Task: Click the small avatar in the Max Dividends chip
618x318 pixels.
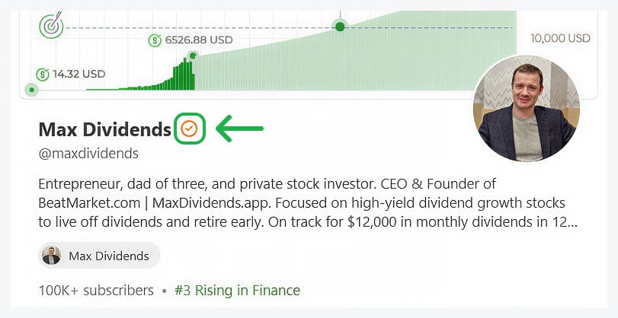Action: pyautogui.click(x=52, y=256)
